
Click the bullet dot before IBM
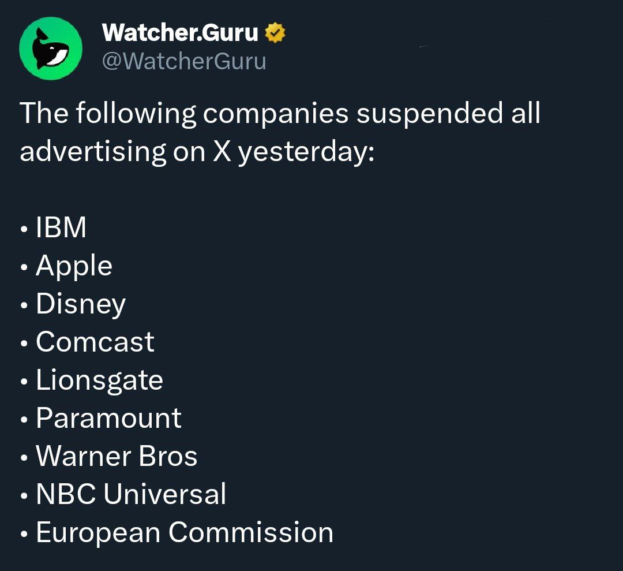coord(23,230)
